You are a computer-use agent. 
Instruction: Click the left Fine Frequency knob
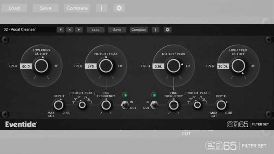pyautogui.click(x=106, y=105)
